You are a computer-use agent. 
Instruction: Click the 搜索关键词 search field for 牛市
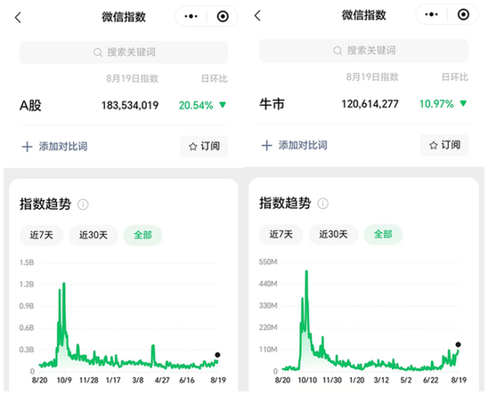tap(364, 51)
